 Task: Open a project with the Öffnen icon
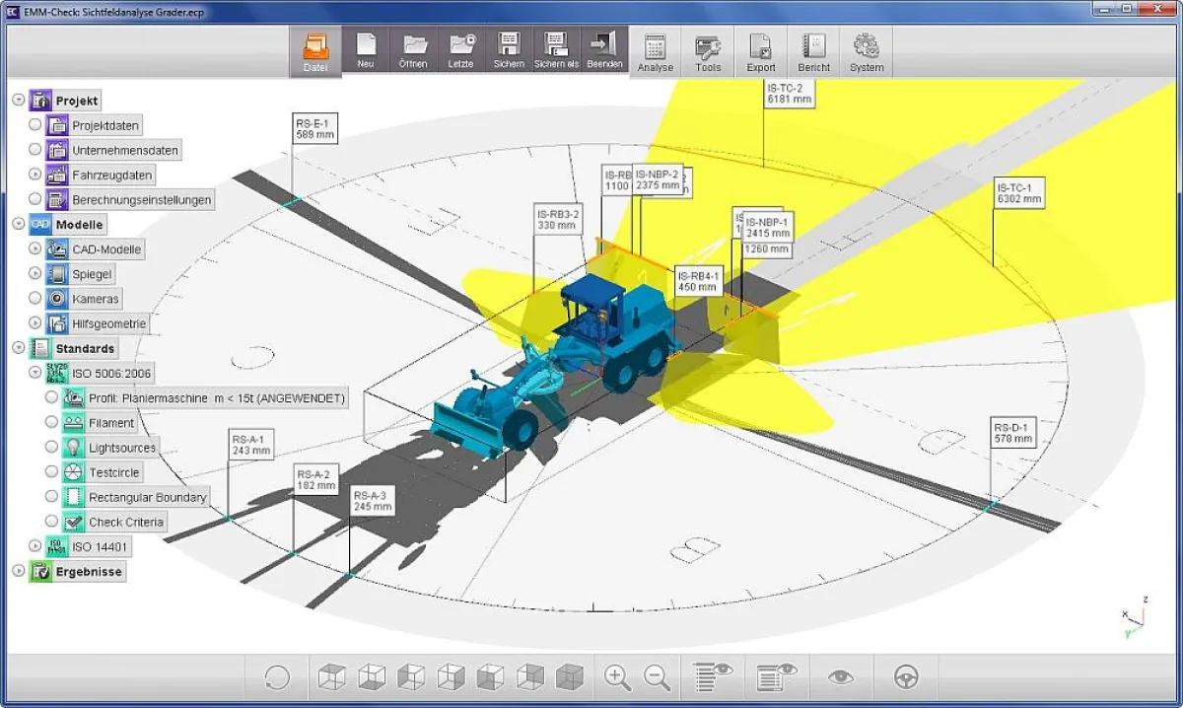[414, 50]
